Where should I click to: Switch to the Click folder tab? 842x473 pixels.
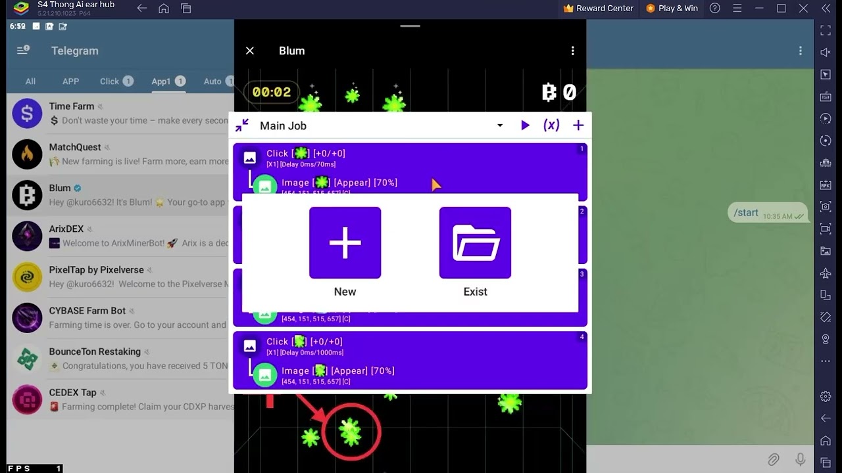[116, 81]
